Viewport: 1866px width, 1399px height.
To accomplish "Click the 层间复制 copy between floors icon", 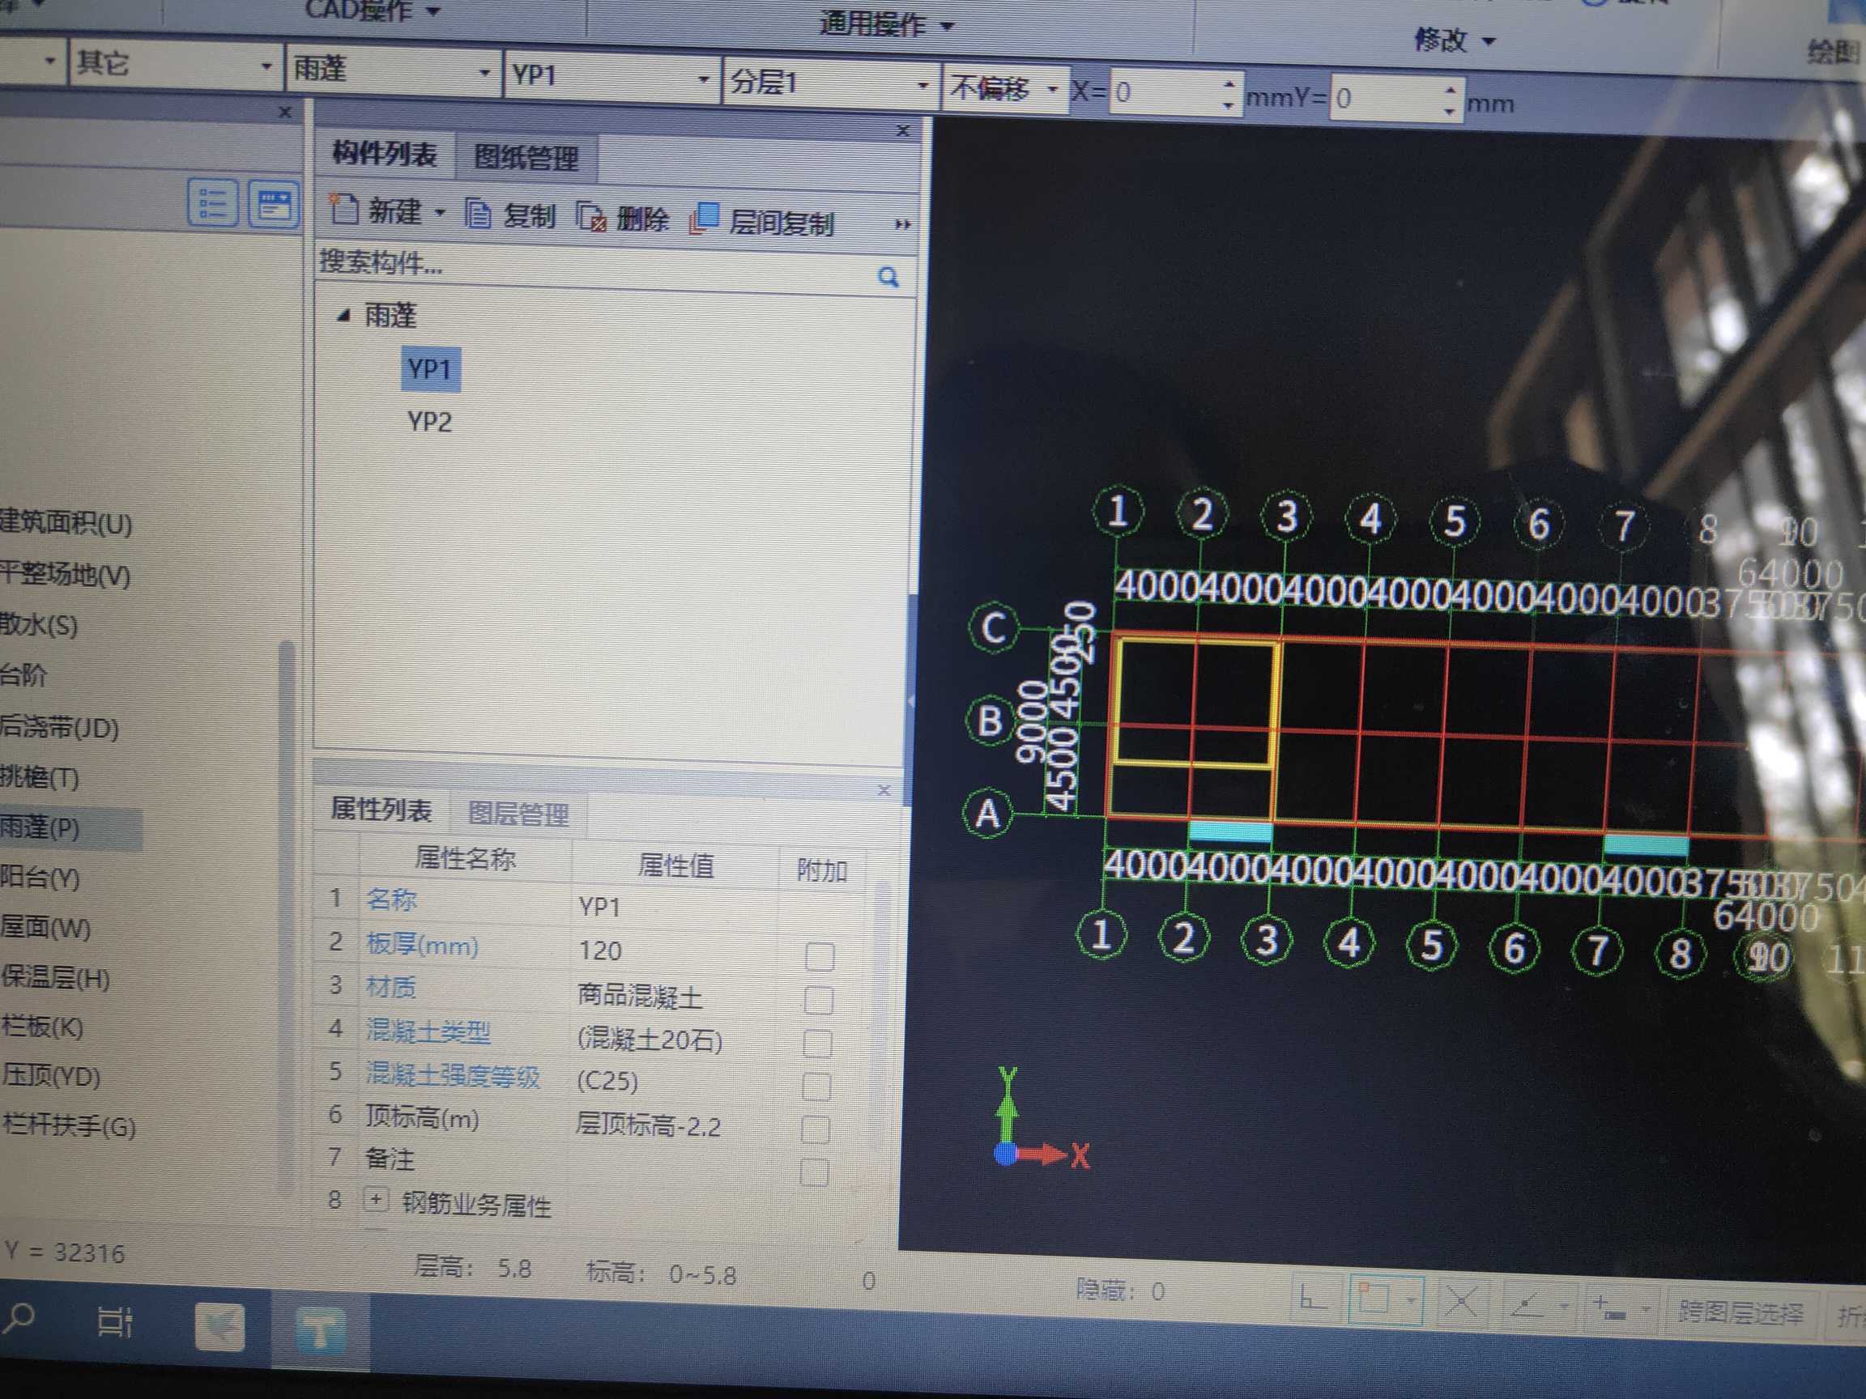I will point(705,219).
